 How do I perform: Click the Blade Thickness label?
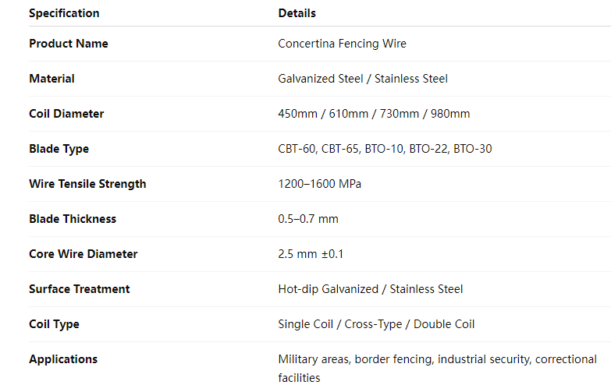[73, 219]
